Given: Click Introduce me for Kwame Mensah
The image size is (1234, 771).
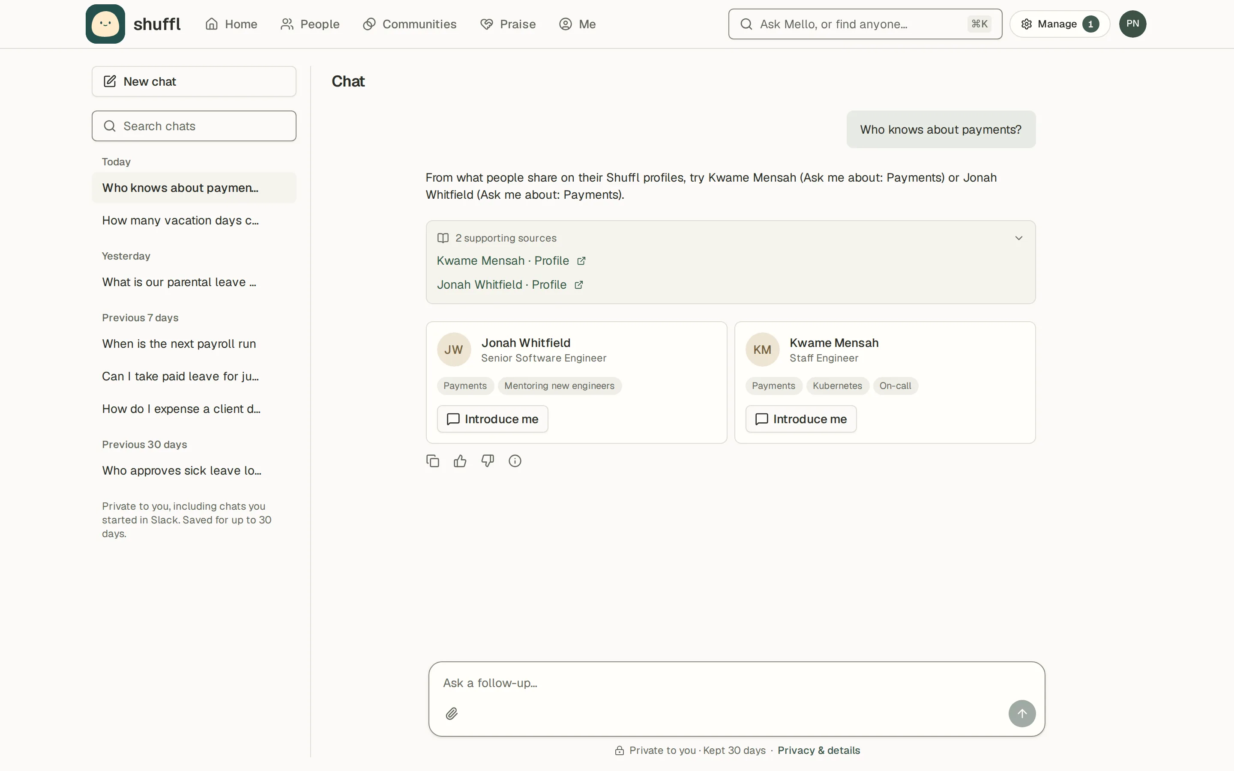Looking at the screenshot, I should (x=800, y=419).
